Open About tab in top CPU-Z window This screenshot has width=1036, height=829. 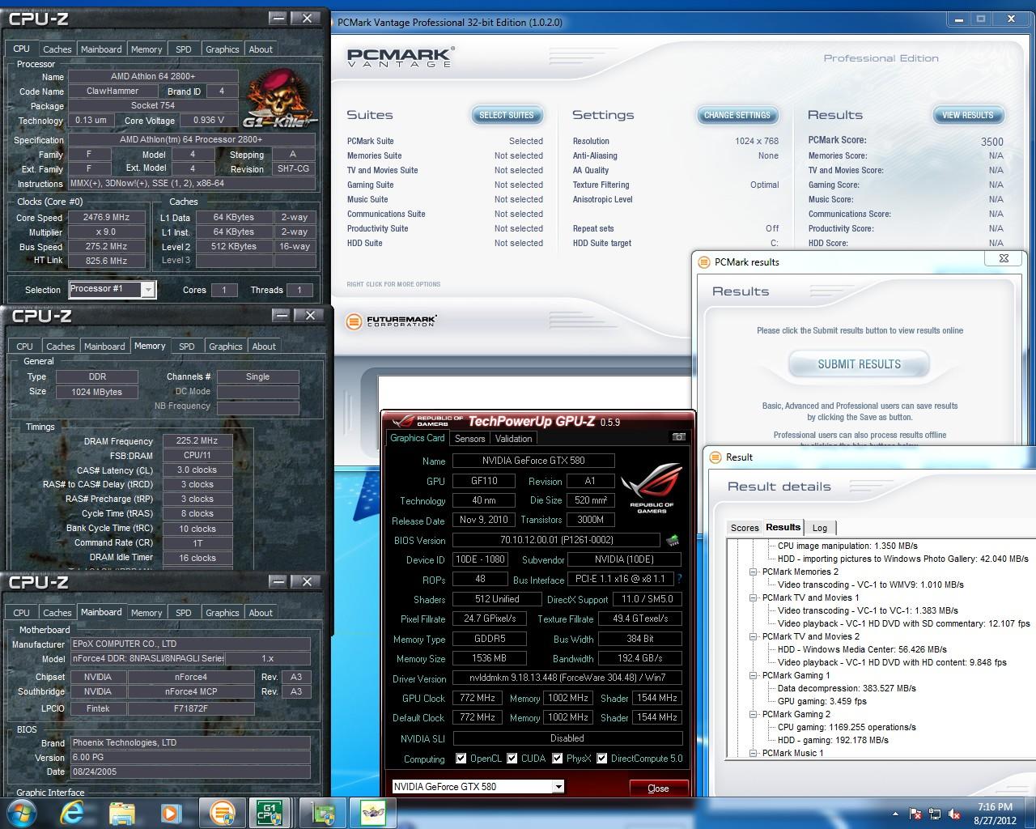261,49
